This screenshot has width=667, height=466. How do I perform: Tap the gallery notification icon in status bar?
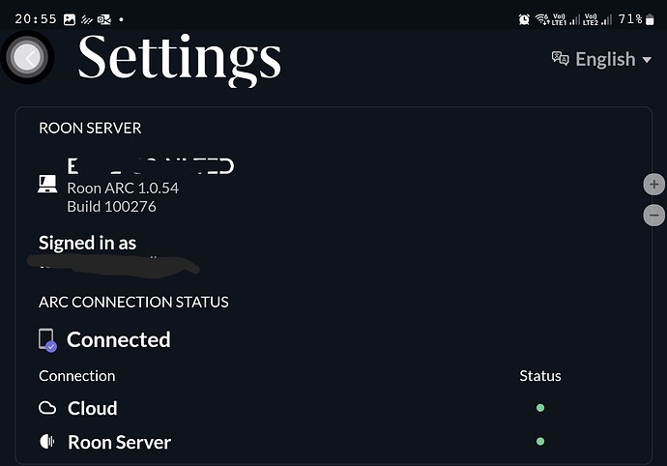click(70, 19)
